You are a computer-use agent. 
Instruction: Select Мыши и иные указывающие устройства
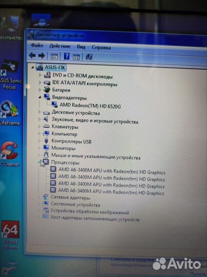coord(96,156)
